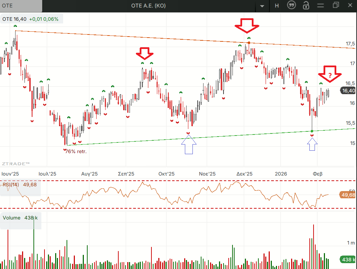This screenshot has height=269, width=357.
Task: Click the green anchor dot on lower trendline
Action: coord(312,131)
